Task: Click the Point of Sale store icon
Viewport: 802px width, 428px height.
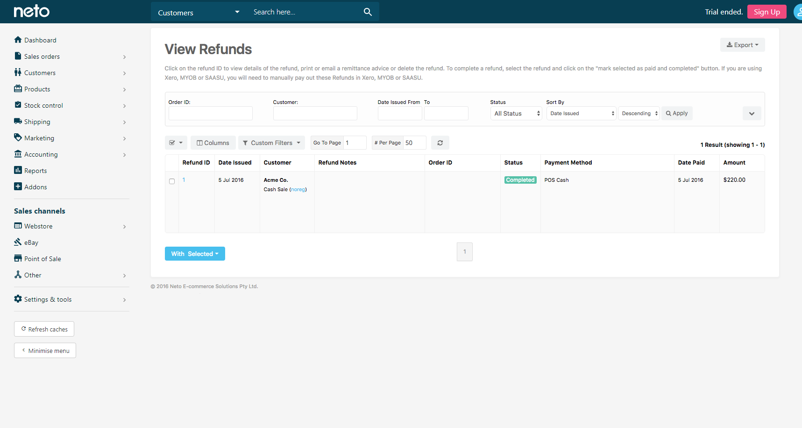Action: click(x=18, y=258)
